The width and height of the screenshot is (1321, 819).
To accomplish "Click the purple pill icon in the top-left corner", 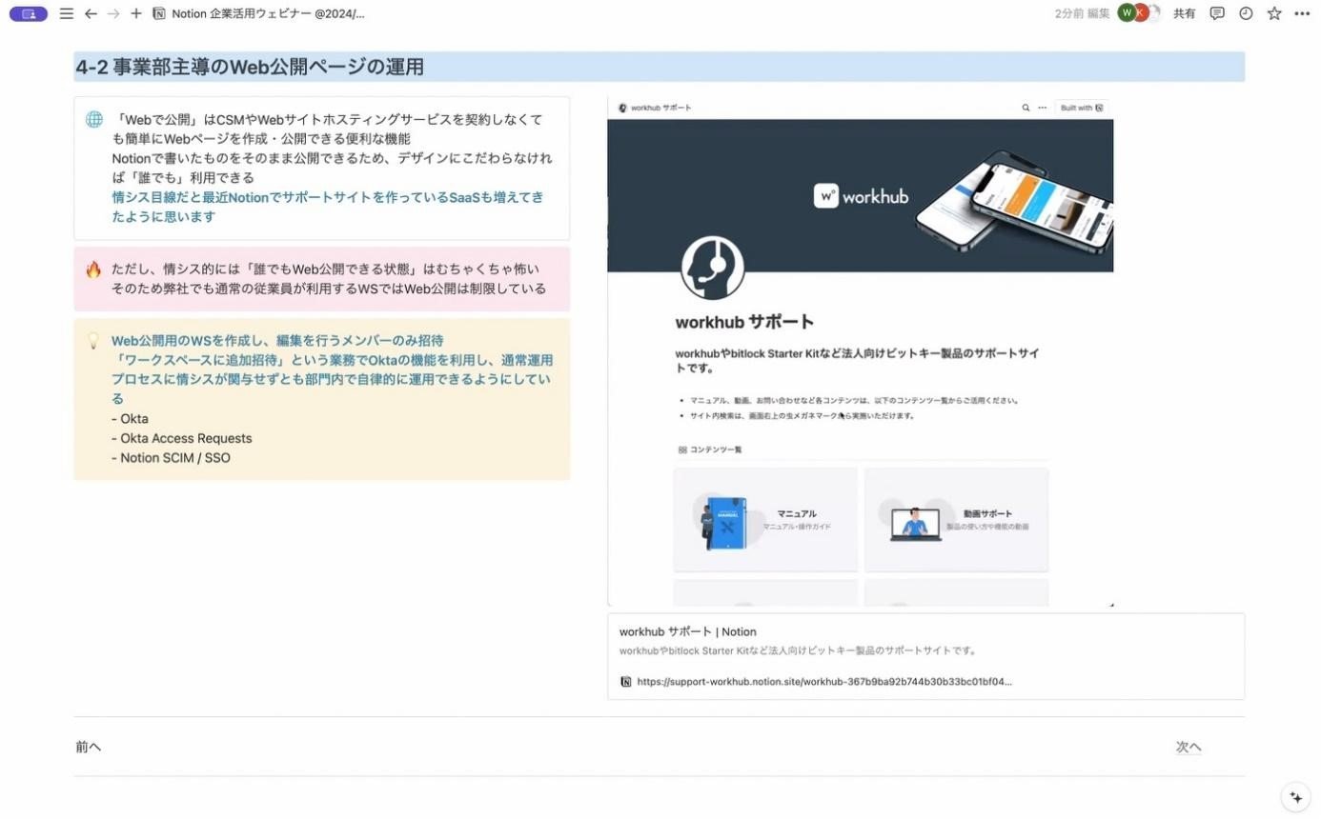I will coord(29,13).
